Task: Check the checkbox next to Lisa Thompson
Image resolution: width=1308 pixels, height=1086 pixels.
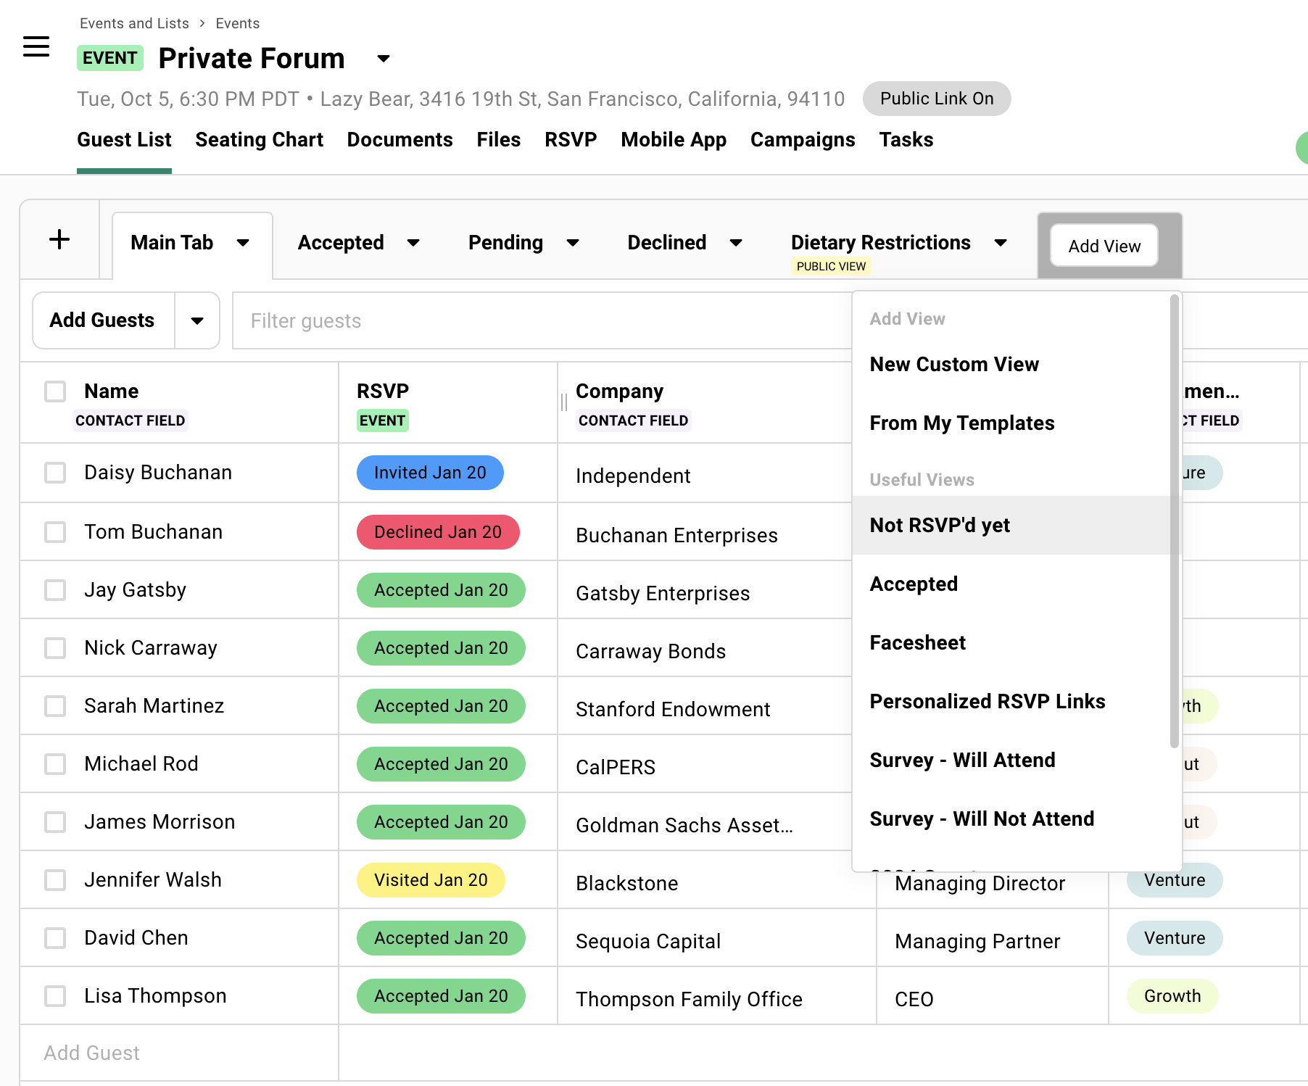Action: pyautogui.click(x=55, y=995)
